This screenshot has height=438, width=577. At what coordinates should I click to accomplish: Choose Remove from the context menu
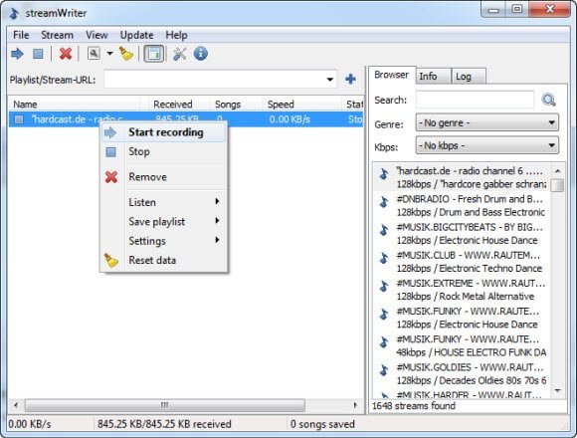point(164,177)
